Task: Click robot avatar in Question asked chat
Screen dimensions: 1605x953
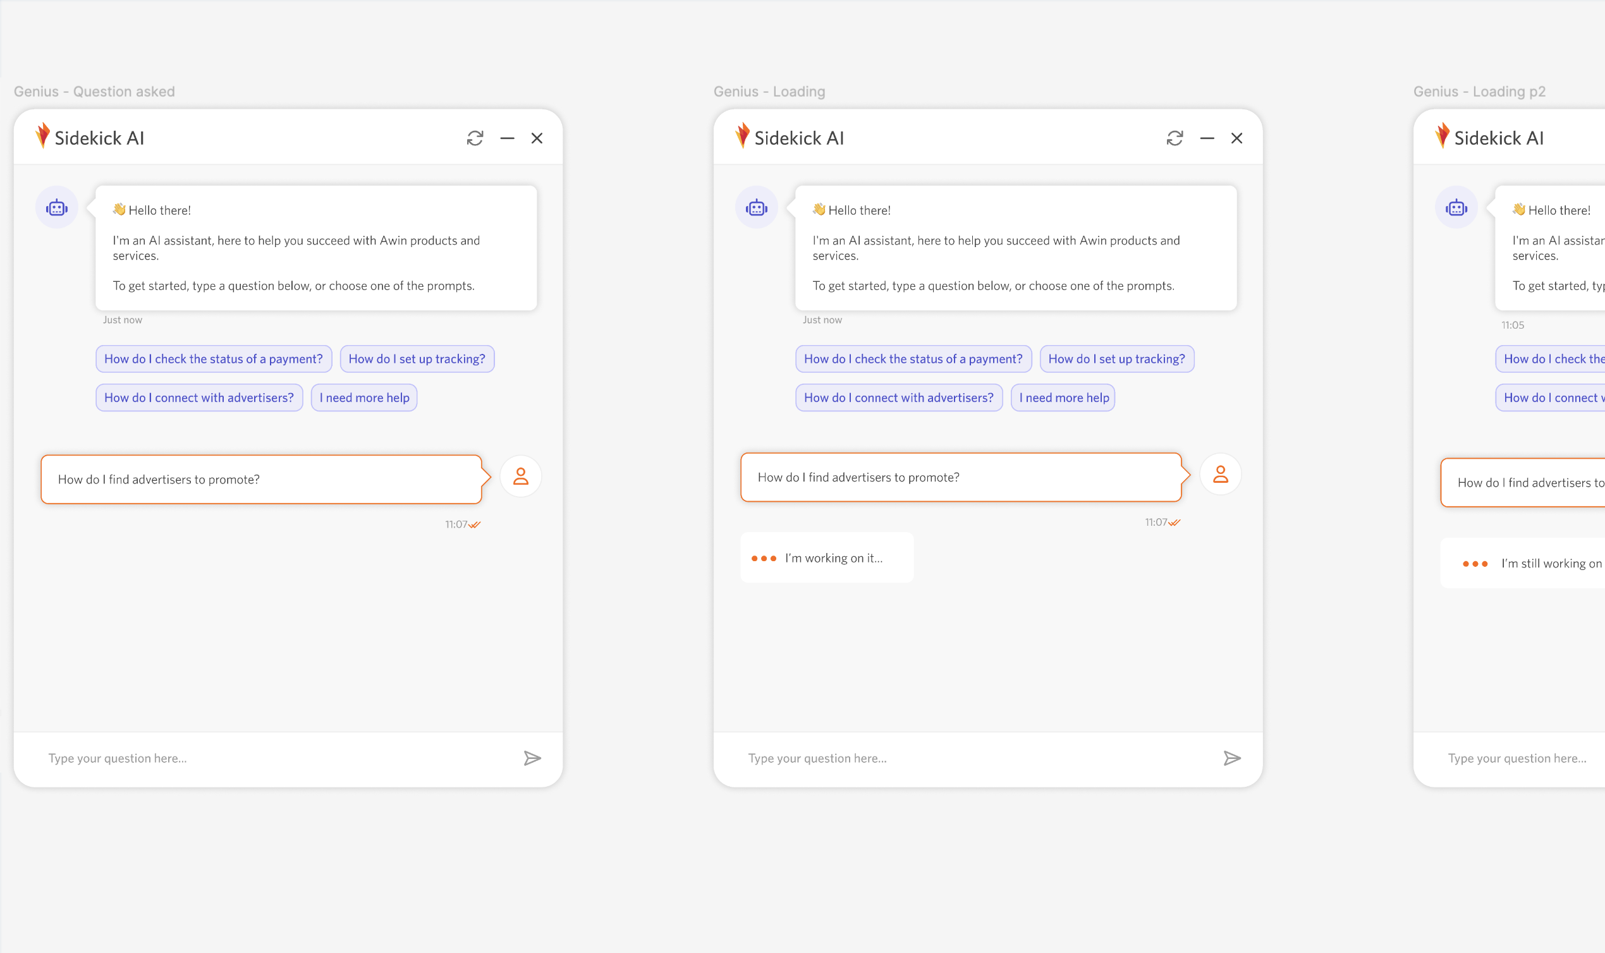Action: [56, 207]
